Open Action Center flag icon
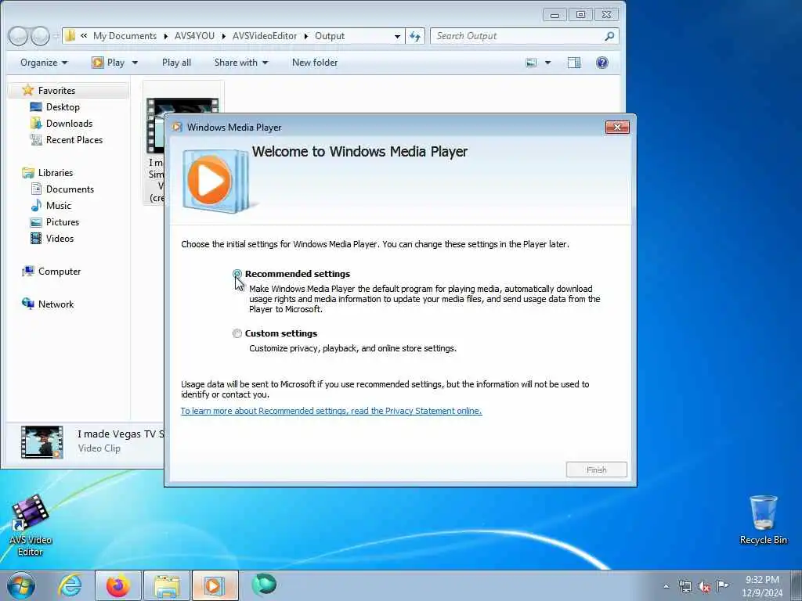 tap(722, 585)
